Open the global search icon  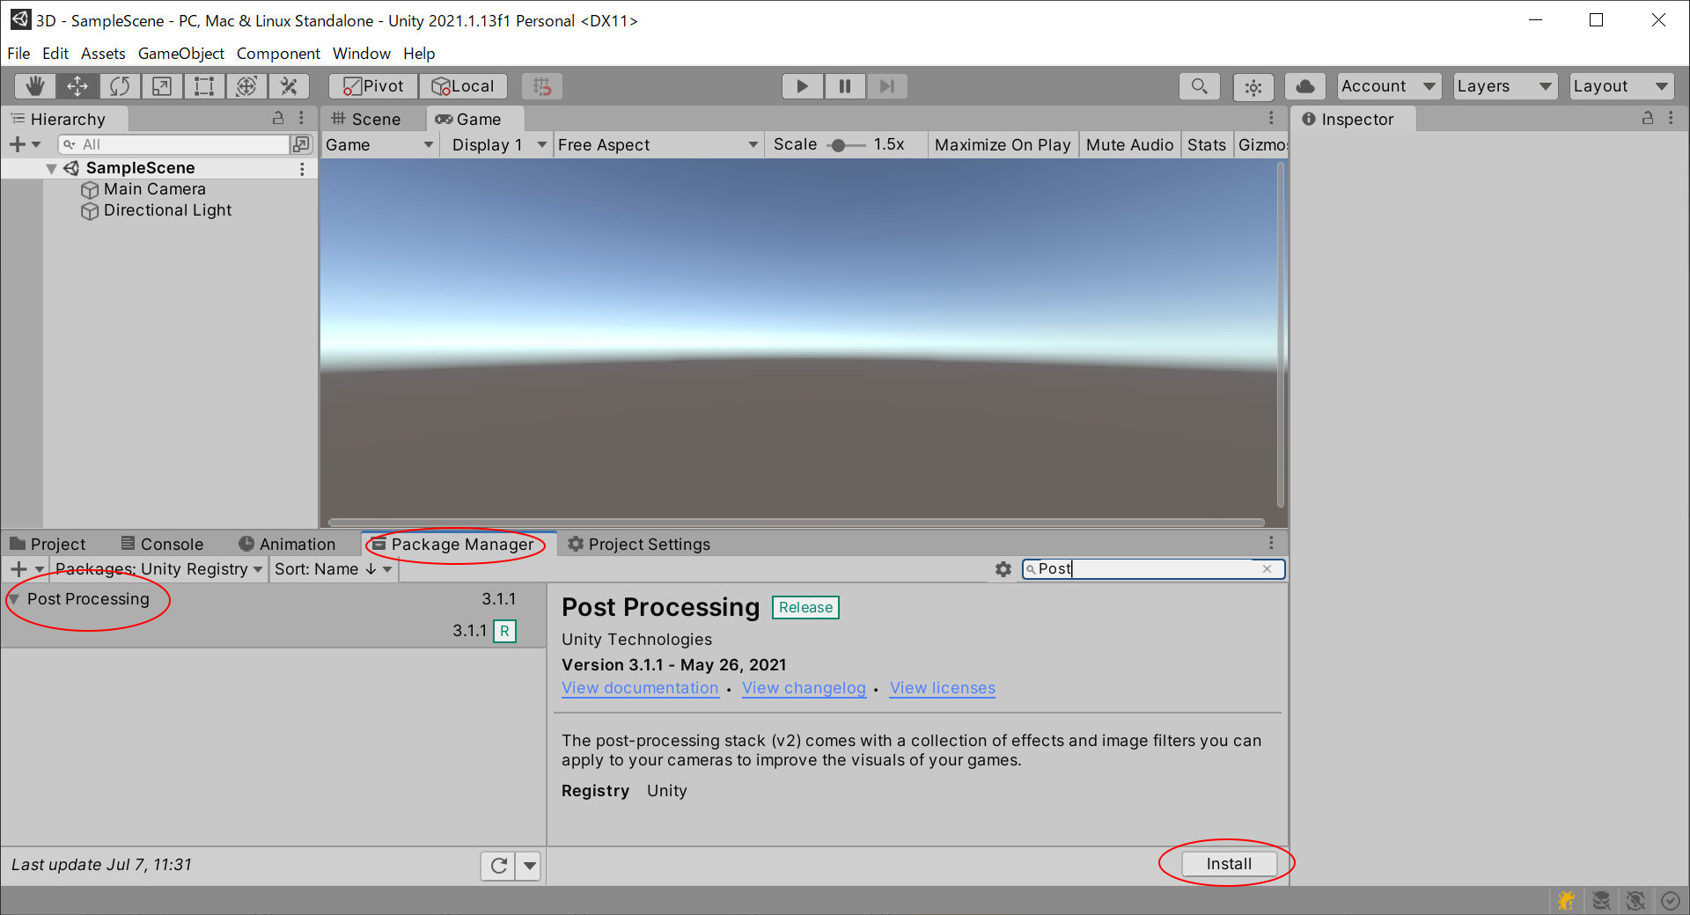[x=1199, y=86]
